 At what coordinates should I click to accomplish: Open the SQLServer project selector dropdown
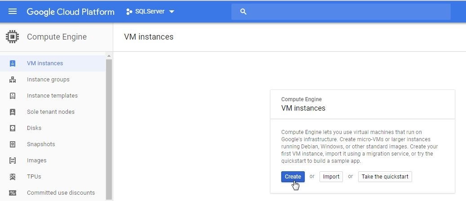click(x=151, y=12)
